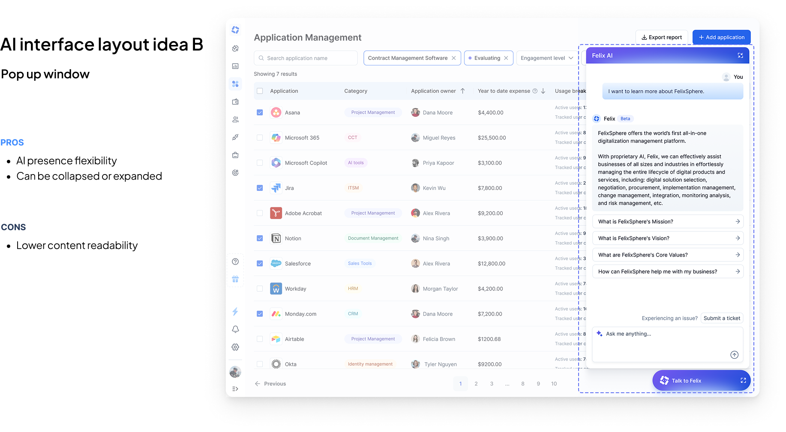Click the Workday app icon
Viewport: 786px width, 432px height.
(x=276, y=289)
